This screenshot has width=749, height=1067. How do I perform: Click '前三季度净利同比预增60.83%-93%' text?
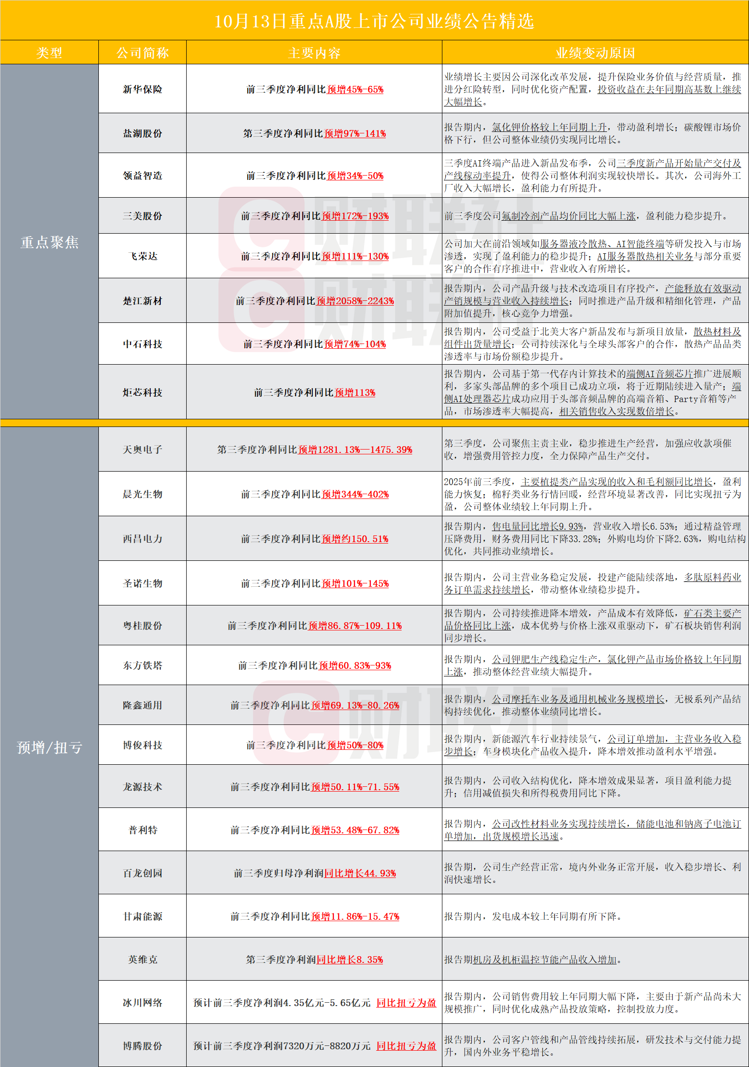pos(315,665)
